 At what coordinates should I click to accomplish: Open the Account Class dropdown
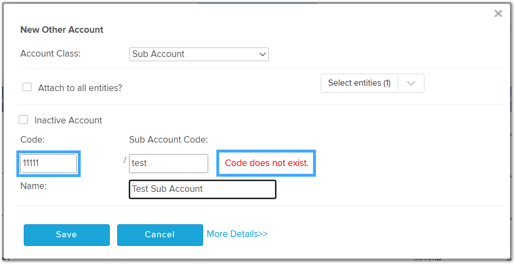pyautogui.click(x=199, y=54)
